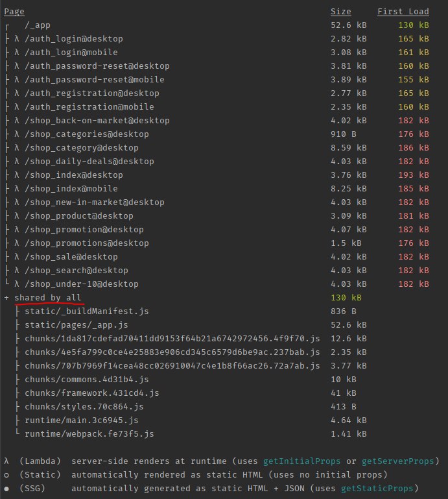Select /shop_categories@desktop route text
448x499 pixels.
point(87,134)
